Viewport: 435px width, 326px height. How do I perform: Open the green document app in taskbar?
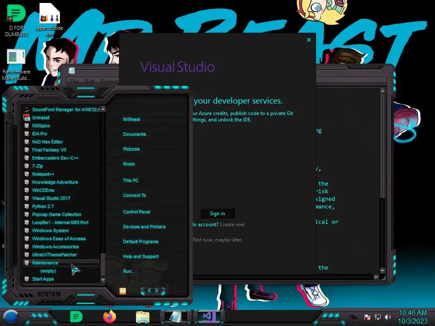coord(76,317)
